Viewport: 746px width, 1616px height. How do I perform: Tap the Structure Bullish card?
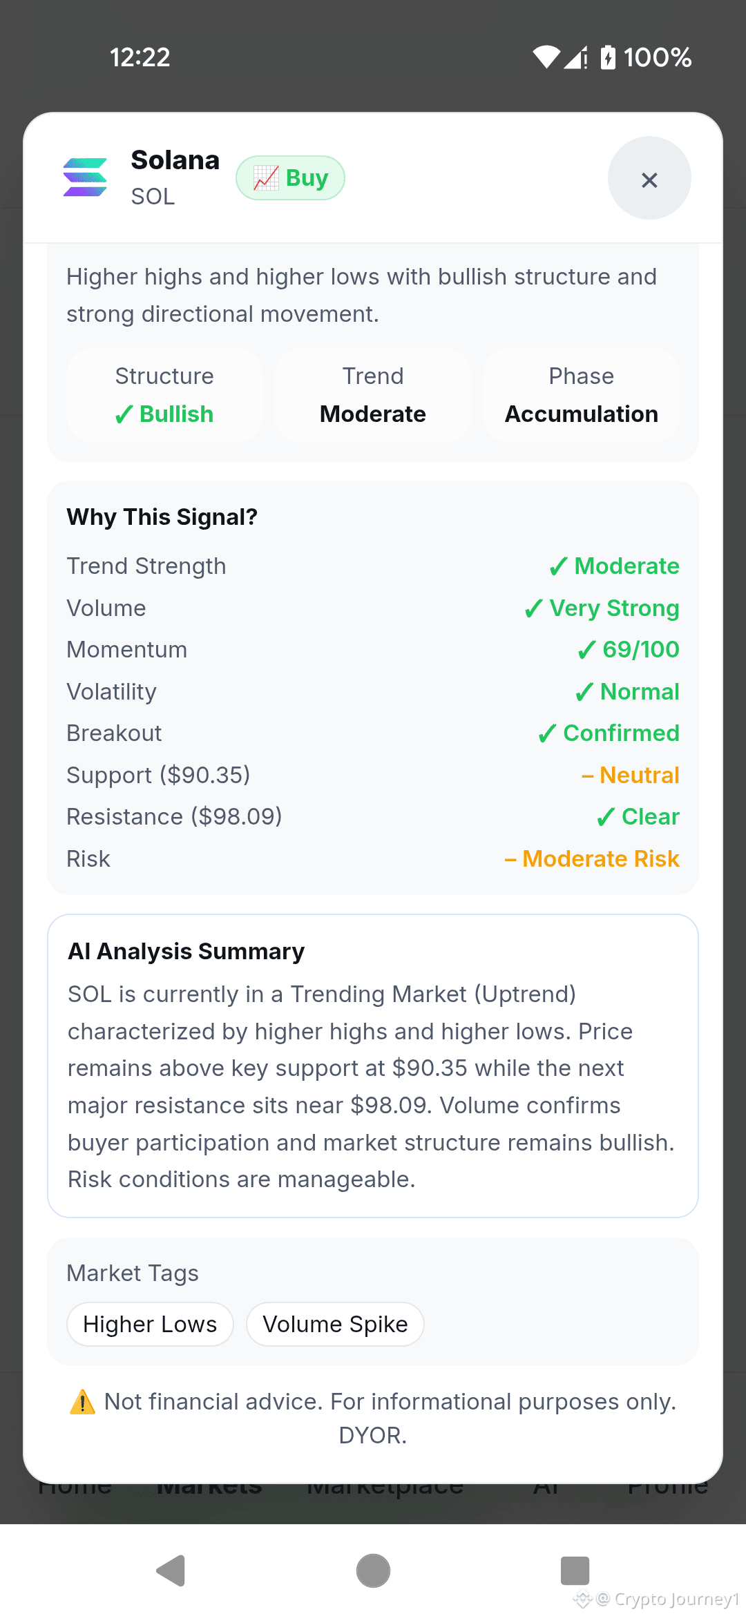[x=164, y=395]
